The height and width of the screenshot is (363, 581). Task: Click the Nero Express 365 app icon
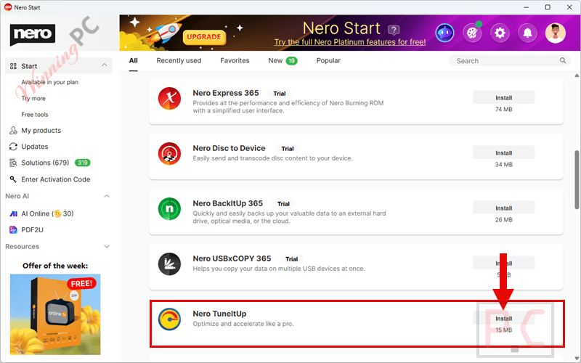pyautogui.click(x=169, y=99)
